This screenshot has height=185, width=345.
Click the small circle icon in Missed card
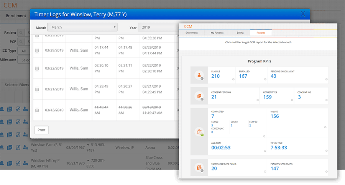325,127
